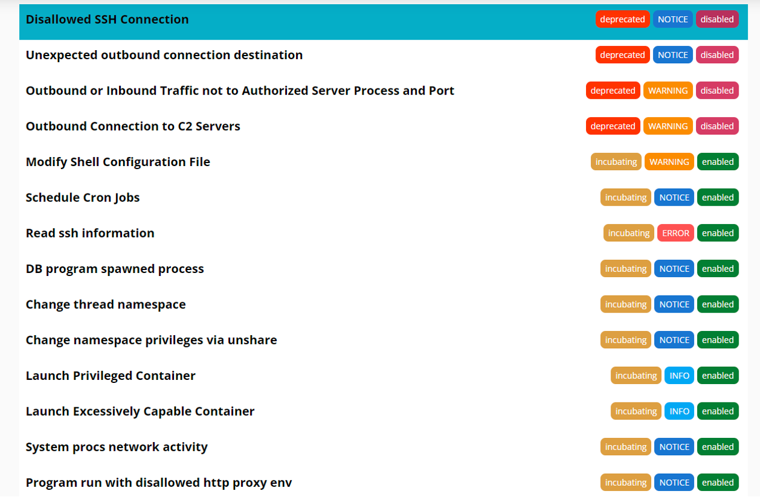Click enabled badge on DB program spawned process

coord(718,269)
